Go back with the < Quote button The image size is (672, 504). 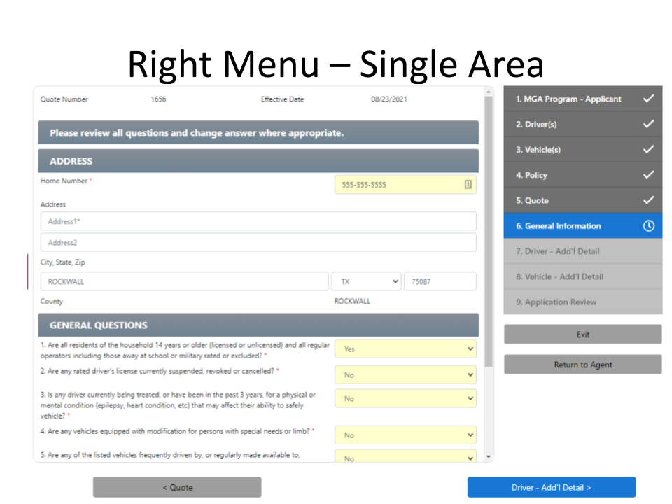(177, 487)
